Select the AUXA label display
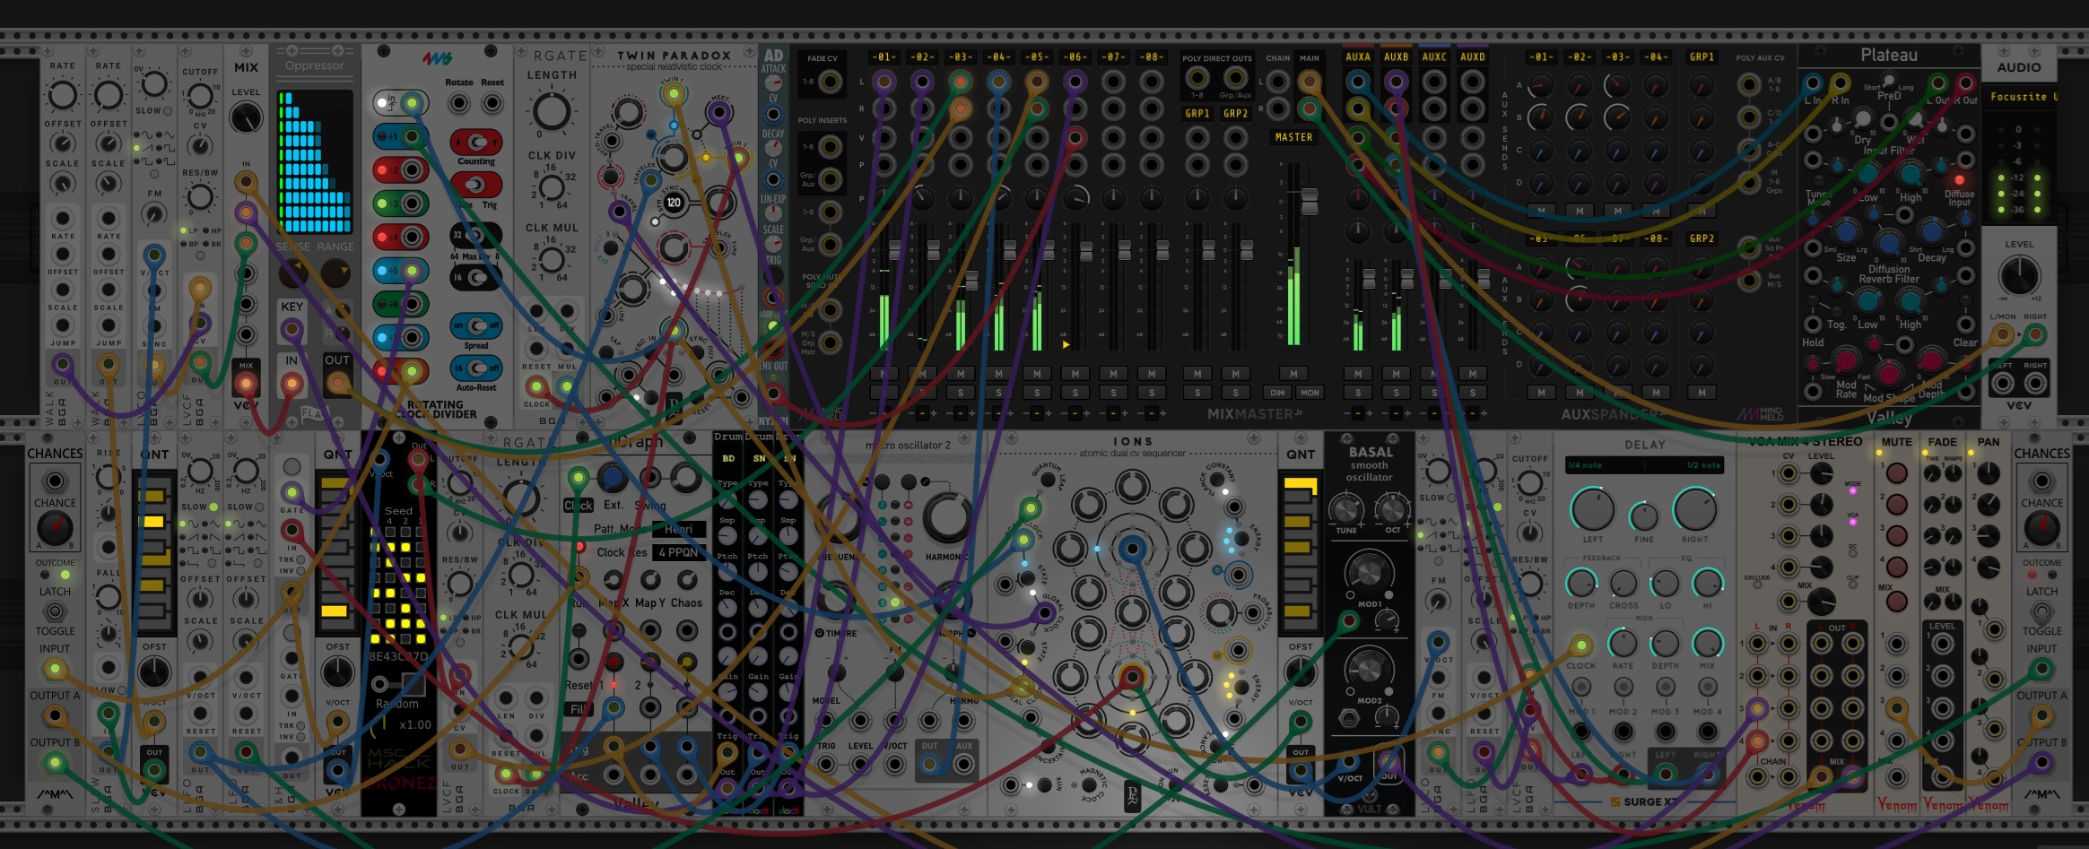The width and height of the screenshot is (2089, 849). [1358, 56]
